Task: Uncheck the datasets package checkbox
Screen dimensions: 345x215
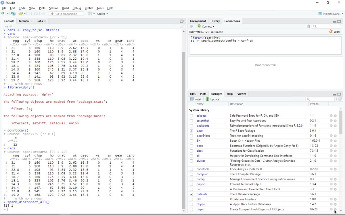Action: pyautogui.click(x=191, y=194)
